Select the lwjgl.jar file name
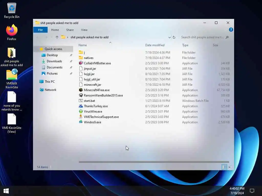 [89, 74]
